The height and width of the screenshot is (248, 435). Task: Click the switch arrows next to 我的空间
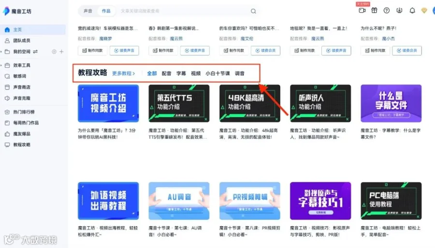tap(35, 52)
